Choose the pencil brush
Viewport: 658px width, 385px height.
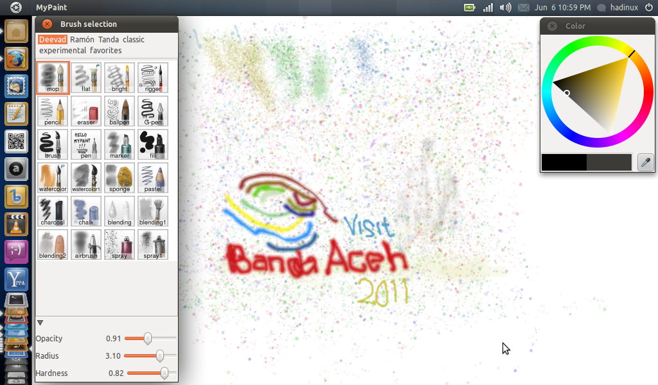pos(53,111)
